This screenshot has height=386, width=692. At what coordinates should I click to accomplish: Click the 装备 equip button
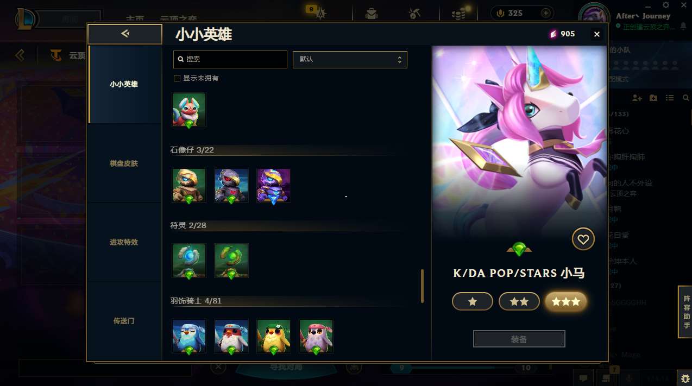click(519, 339)
